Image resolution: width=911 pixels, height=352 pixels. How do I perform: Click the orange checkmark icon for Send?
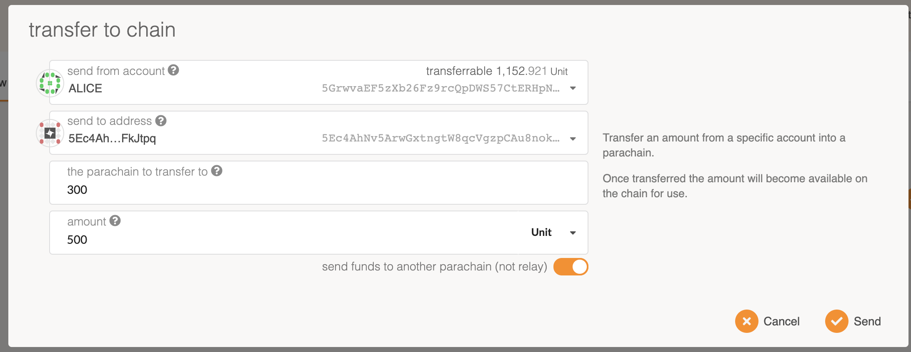coord(836,321)
